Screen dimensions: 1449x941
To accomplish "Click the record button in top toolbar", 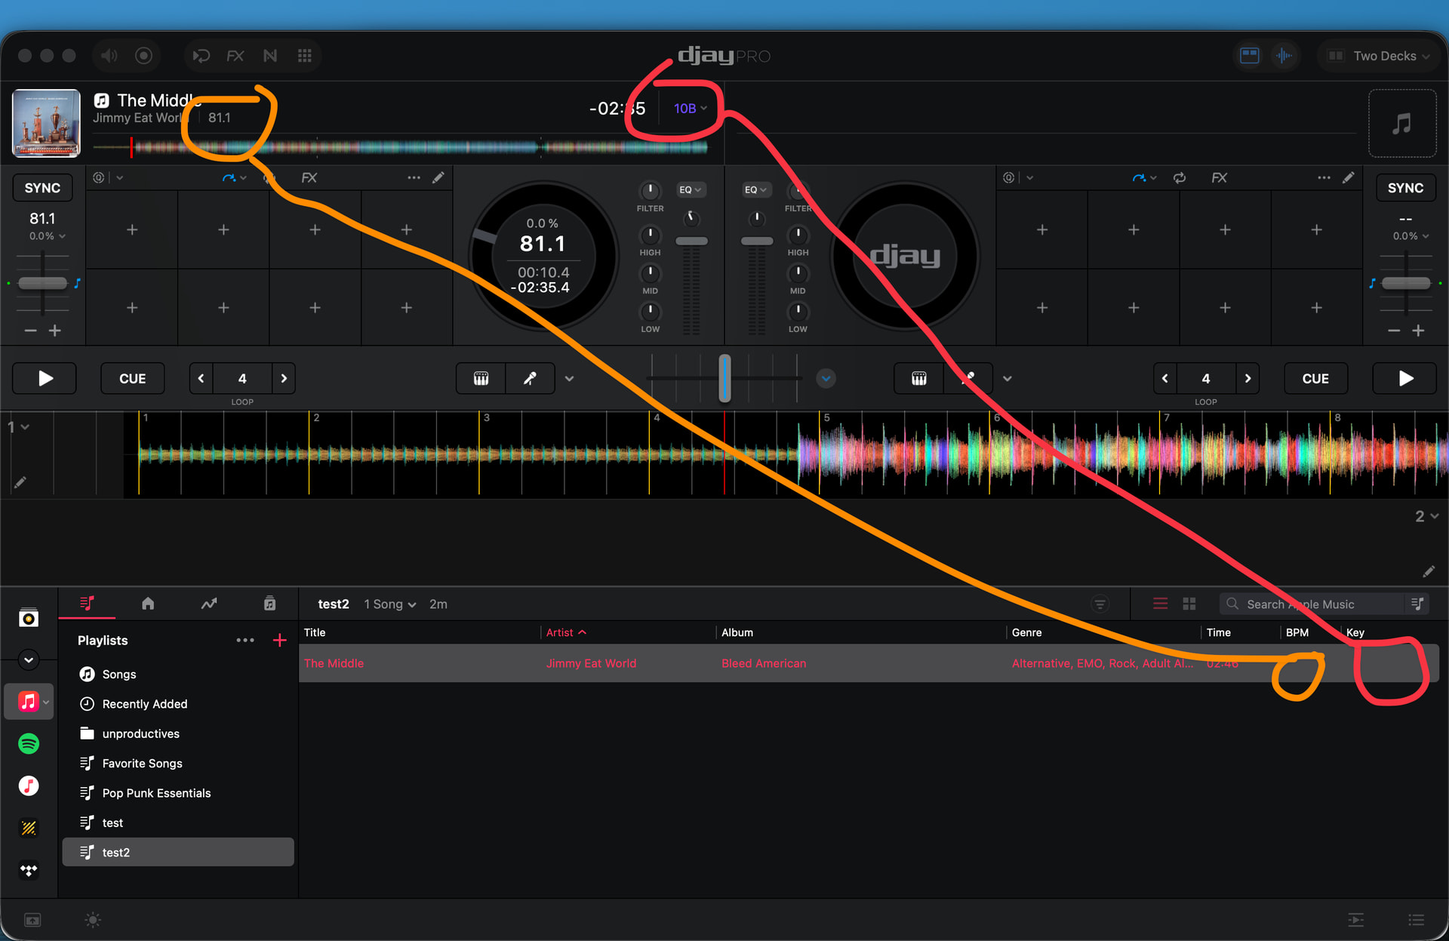I will (143, 56).
